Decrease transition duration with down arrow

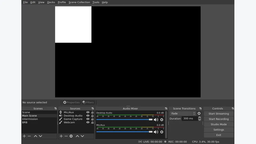click(x=199, y=120)
